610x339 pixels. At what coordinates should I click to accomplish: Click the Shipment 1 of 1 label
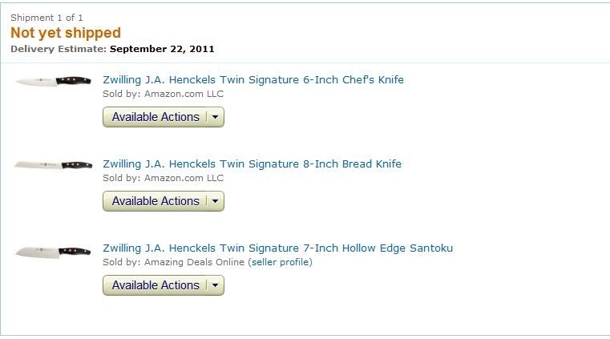pos(46,18)
